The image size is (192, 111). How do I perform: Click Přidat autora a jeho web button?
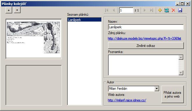173,94
